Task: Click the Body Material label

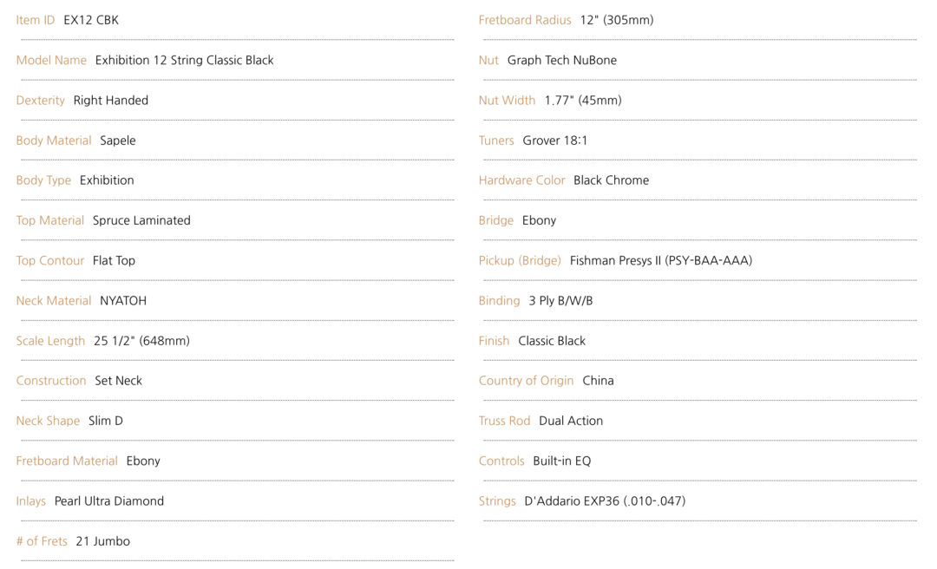Action: tap(54, 141)
